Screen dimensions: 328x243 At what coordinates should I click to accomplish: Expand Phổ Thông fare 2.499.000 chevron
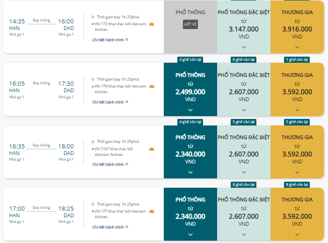(190, 110)
